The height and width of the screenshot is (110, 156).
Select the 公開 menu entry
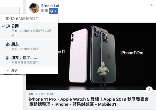click(x=29, y=31)
